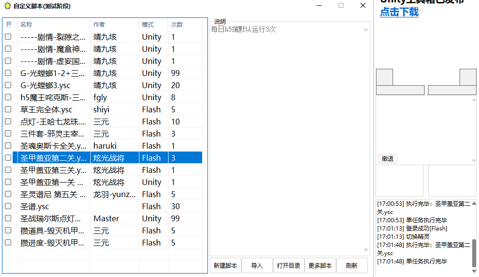Click description box scroll-up arrow
The height and width of the screenshot is (277, 479).
(x=366, y=30)
